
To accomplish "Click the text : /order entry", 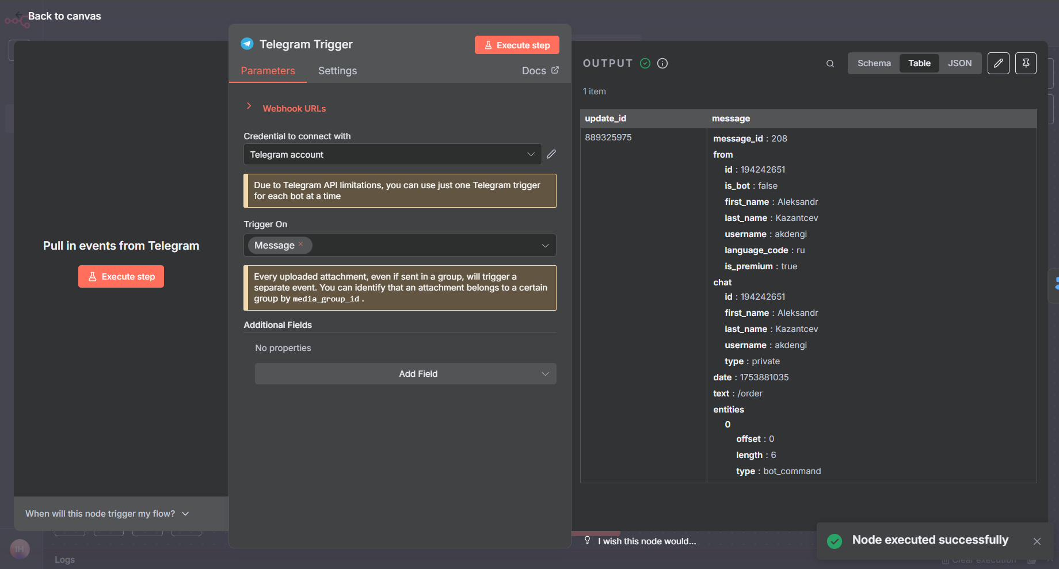I will (738, 393).
